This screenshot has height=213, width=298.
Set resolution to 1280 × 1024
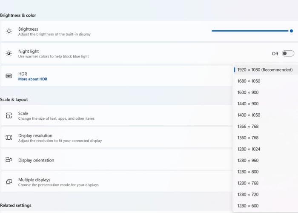249,149
